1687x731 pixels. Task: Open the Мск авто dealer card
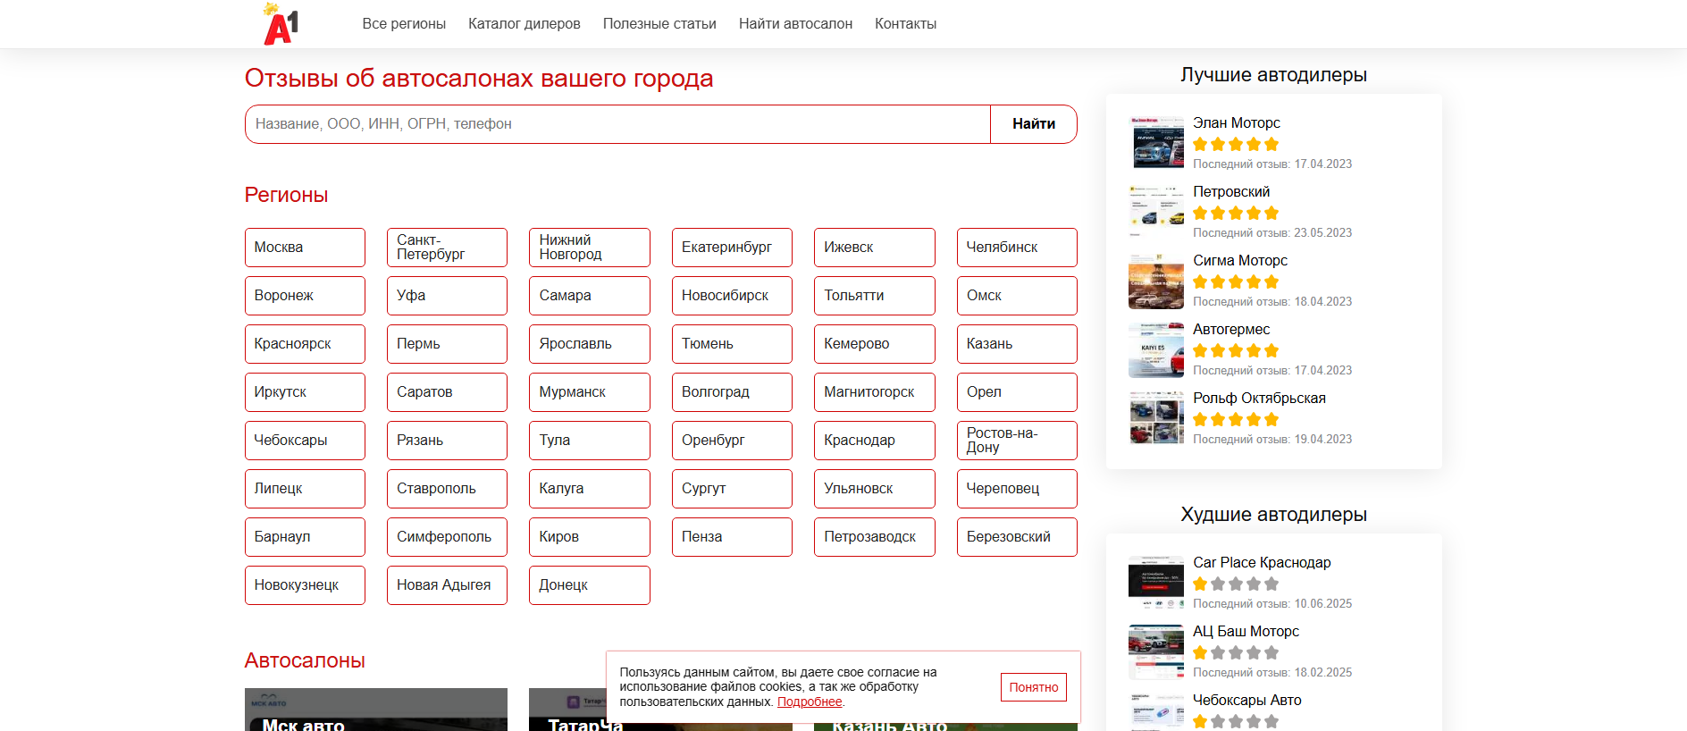[376, 710]
